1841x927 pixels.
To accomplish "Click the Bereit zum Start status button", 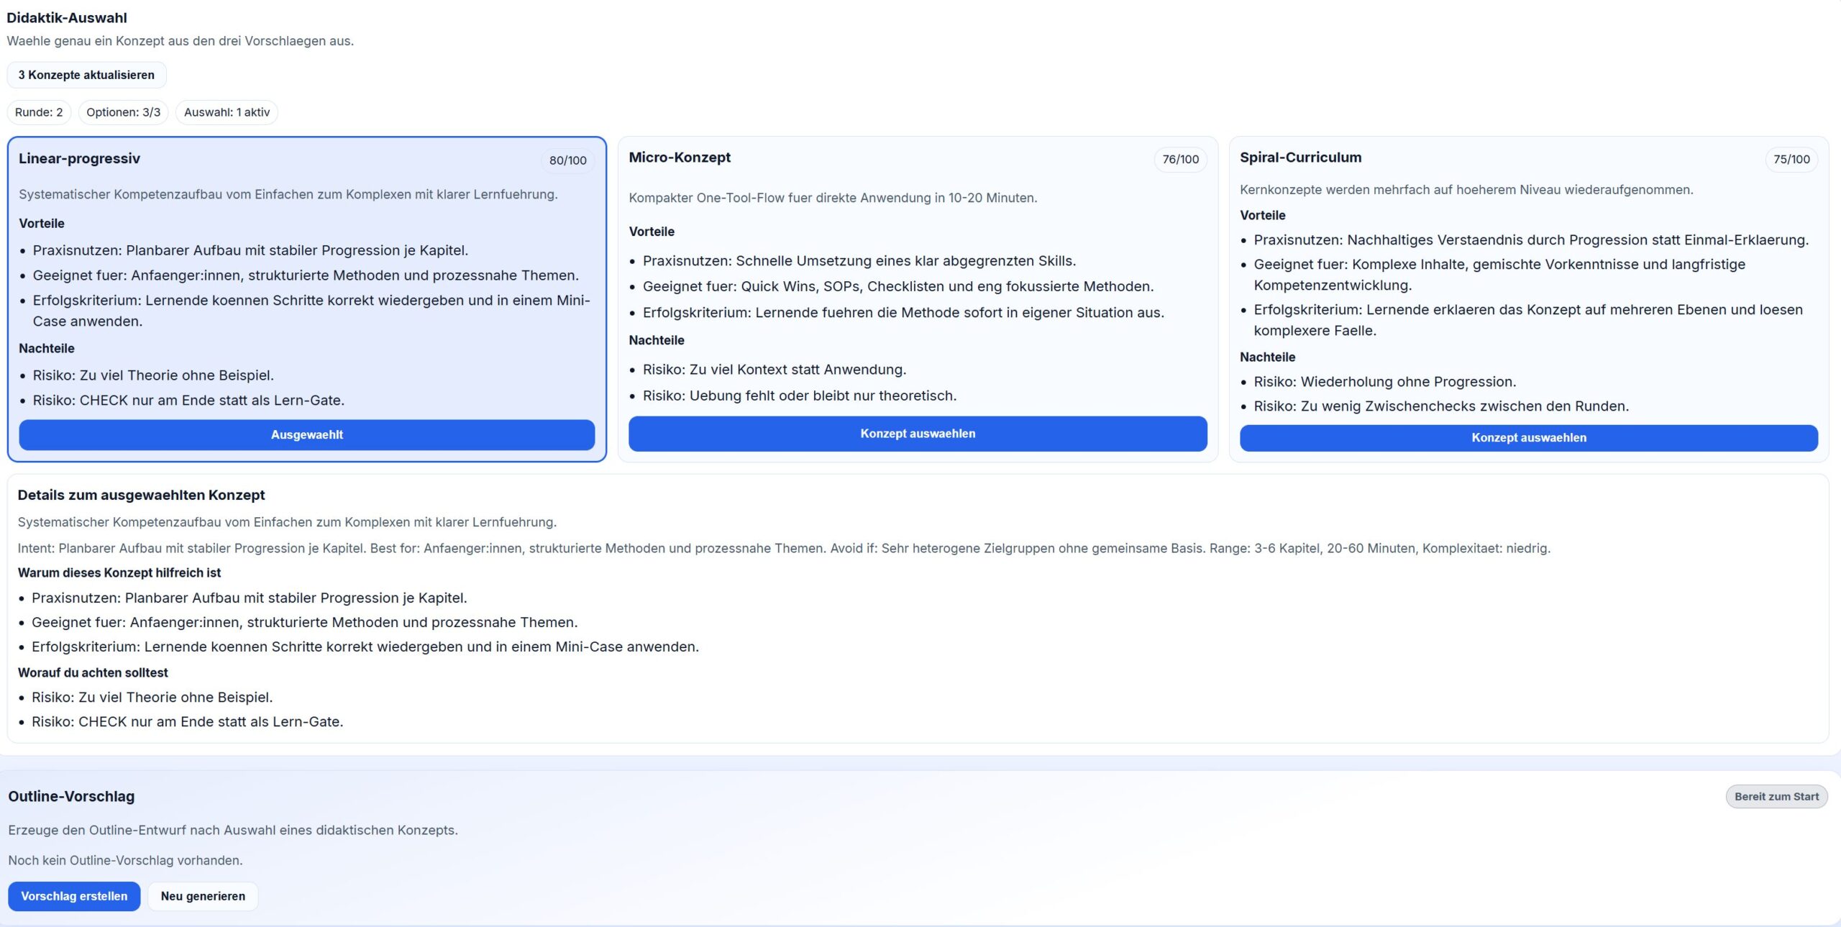I will [x=1777, y=796].
